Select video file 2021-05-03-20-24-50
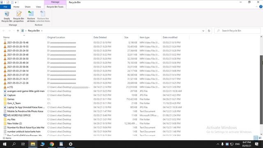263x148 pixels. pyautogui.click(x=18, y=51)
